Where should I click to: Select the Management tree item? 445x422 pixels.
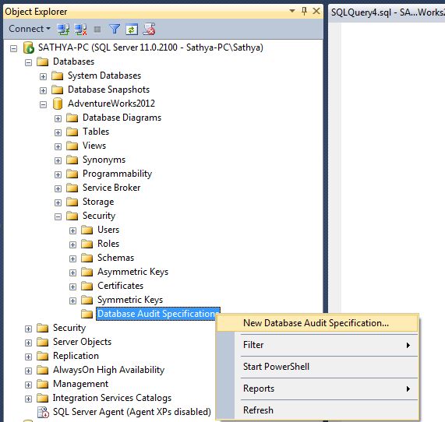point(80,384)
